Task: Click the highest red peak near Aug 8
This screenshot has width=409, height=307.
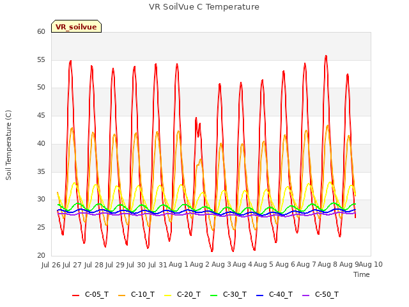Action: click(x=326, y=56)
